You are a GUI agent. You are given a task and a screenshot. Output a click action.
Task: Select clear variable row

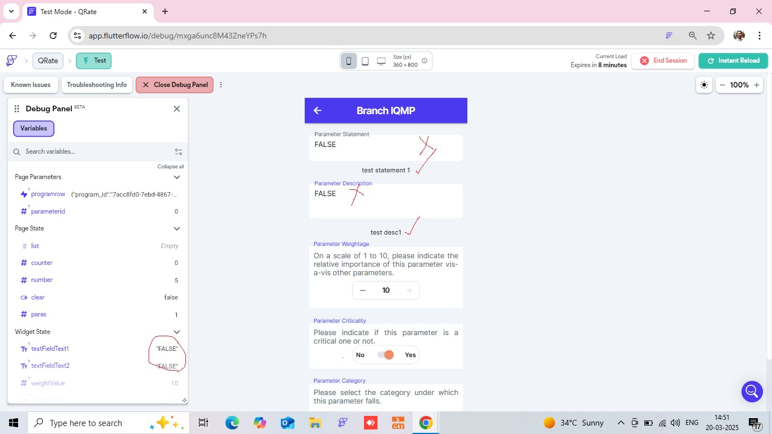coord(97,297)
